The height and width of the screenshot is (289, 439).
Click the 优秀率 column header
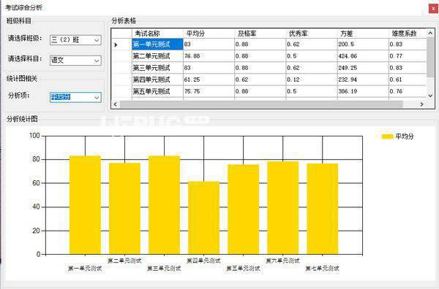point(312,34)
